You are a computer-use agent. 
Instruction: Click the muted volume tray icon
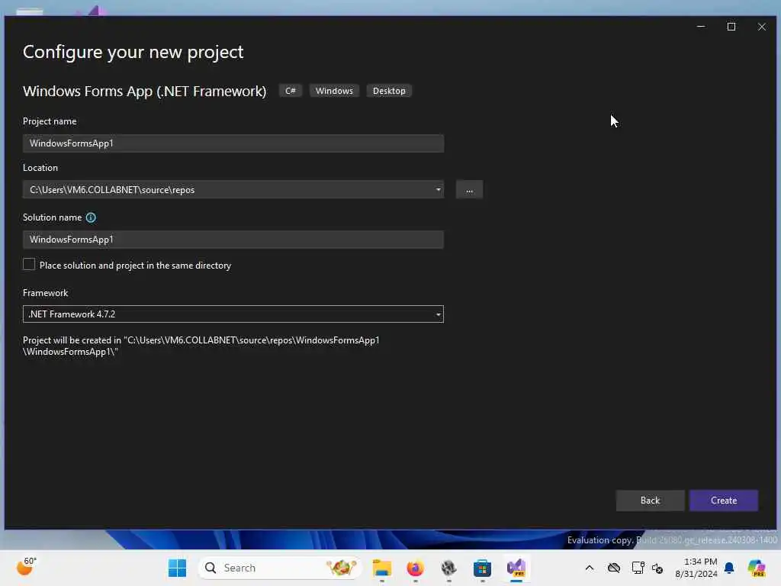pos(657,568)
